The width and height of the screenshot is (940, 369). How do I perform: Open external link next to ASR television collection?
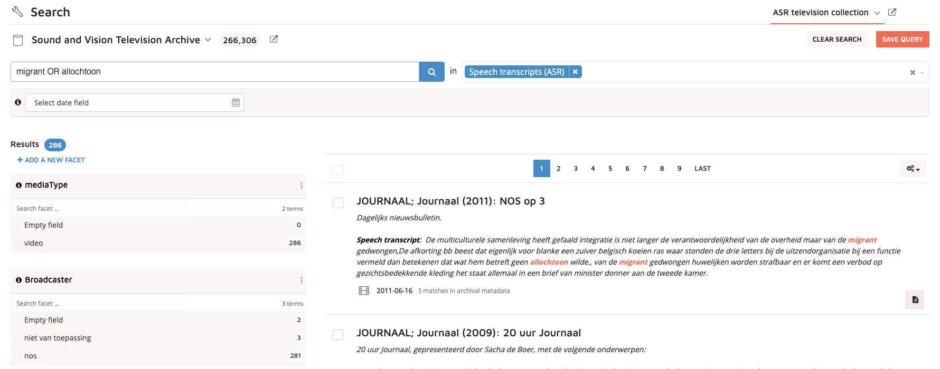click(892, 12)
